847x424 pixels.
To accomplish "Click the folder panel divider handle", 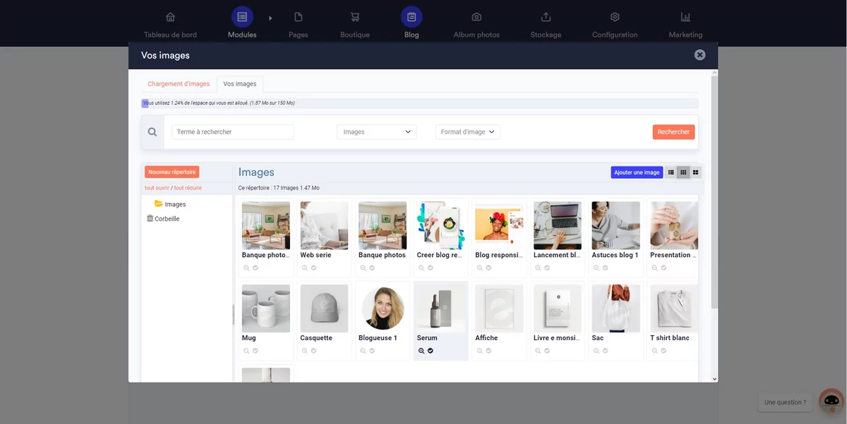I will pyautogui.click(x=233, y=315).
